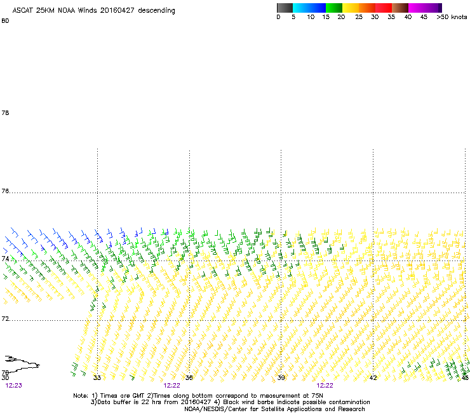Screen dimensions: 470x413
Task: Pick the magenta 40–45 knots legend segment
Action: tap(417, 8)
